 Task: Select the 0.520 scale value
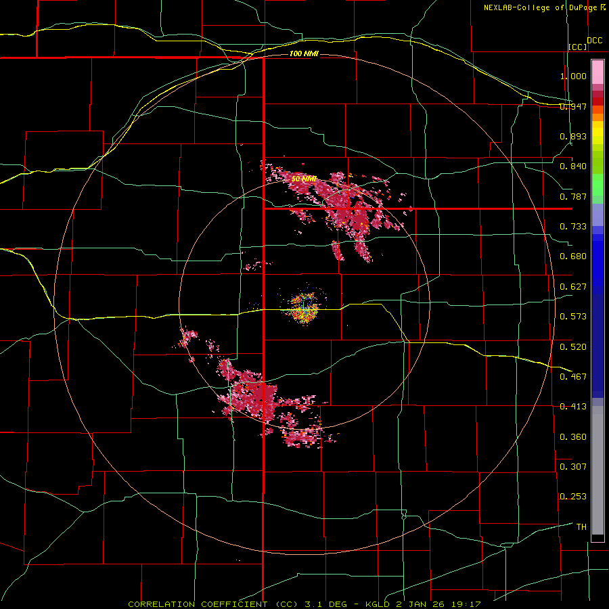tap(573, 346)
